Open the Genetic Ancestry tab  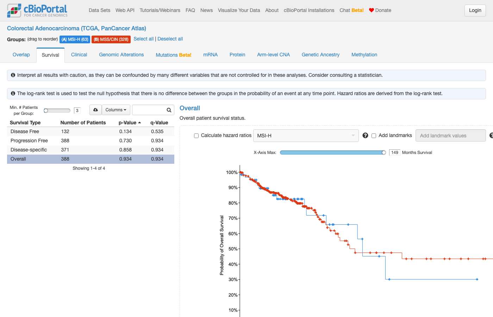tap(320, 55)
